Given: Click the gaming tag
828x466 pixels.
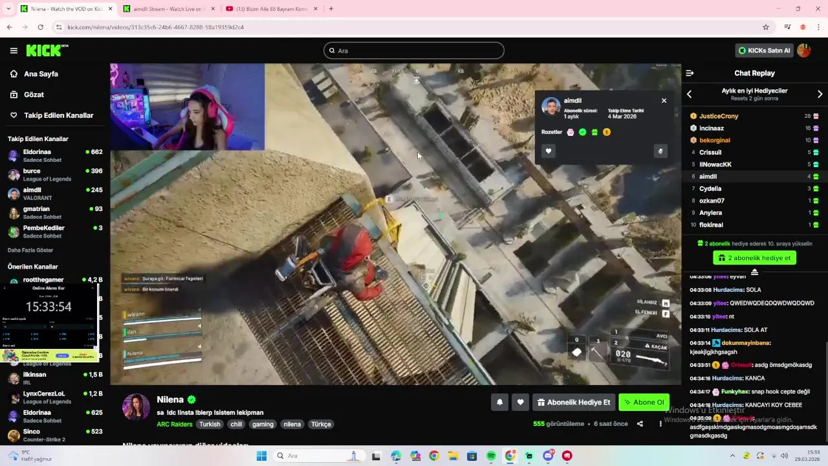Looking at the screenshot, I should click(263, 425).
